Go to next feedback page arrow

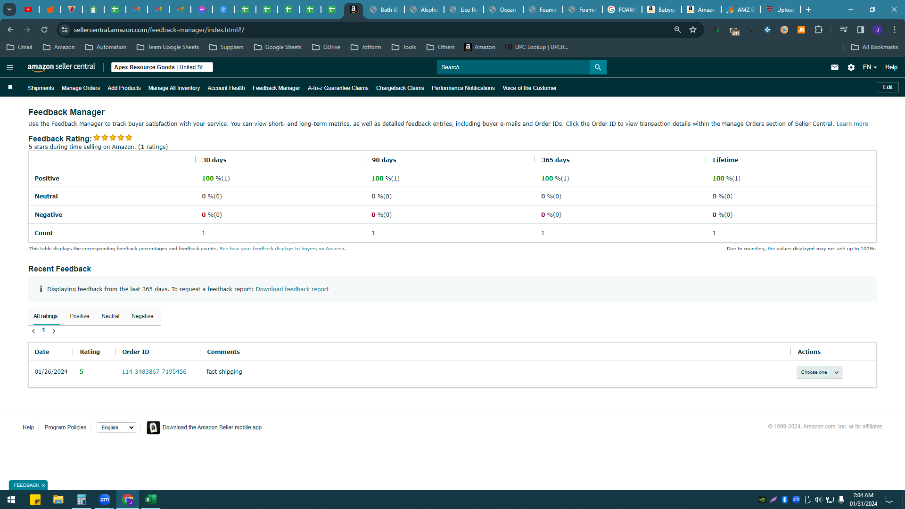54,331
